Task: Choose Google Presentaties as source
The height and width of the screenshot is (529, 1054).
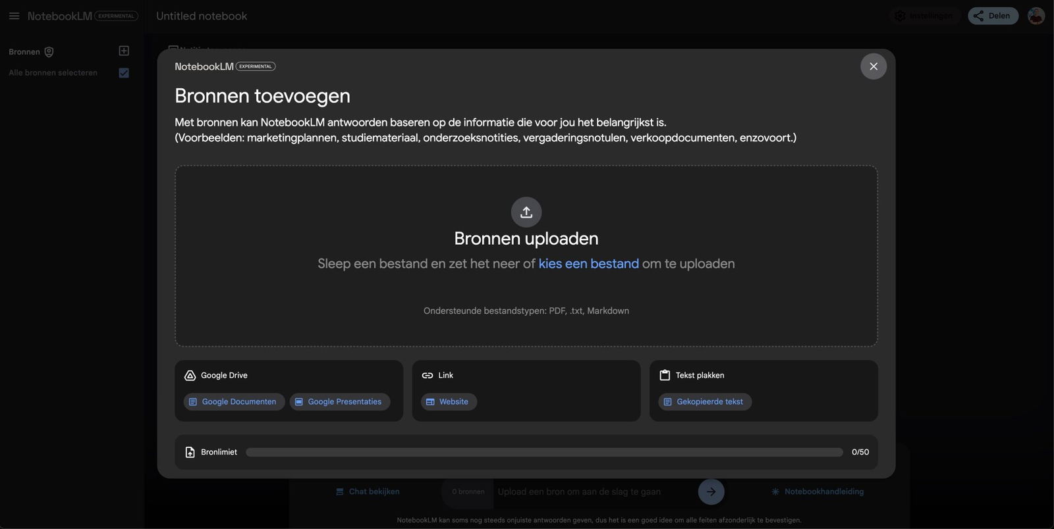Action: pos(339,401)
